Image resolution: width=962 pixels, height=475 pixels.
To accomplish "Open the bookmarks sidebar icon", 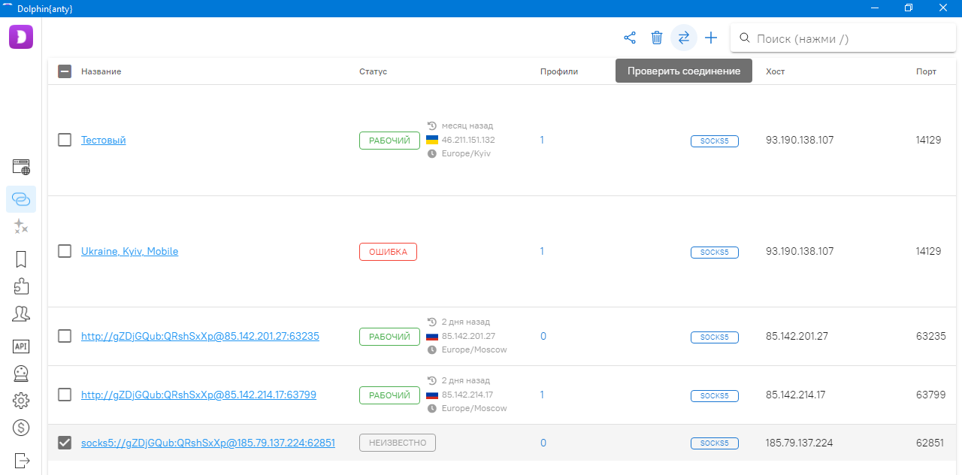I will click(21, 259).
